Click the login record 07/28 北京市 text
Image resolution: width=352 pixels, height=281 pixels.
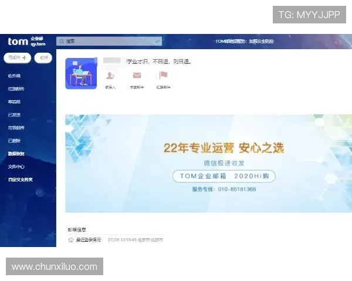coord(135,240)
